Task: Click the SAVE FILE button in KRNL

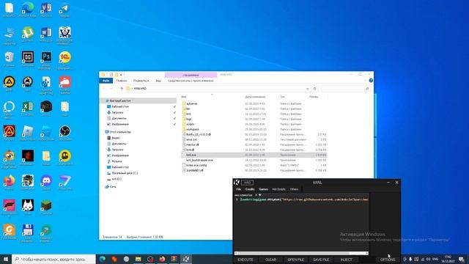Action: pos(321,260)
